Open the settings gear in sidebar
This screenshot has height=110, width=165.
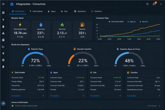click(3, 60)
